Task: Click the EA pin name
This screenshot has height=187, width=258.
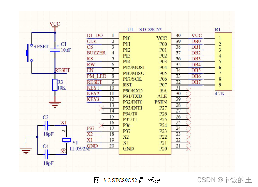Action: click(x=164, y=91)
